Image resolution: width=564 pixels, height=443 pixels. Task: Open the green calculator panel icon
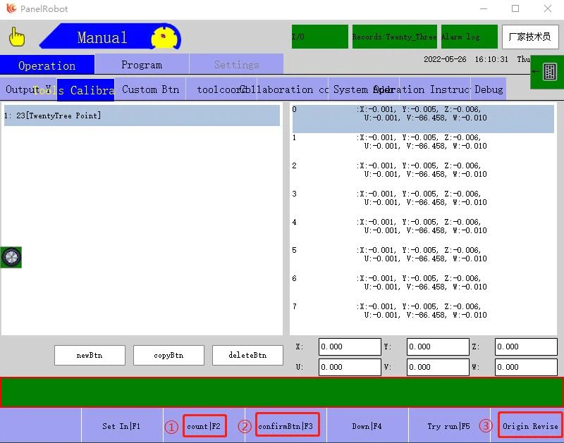(548, 72)
